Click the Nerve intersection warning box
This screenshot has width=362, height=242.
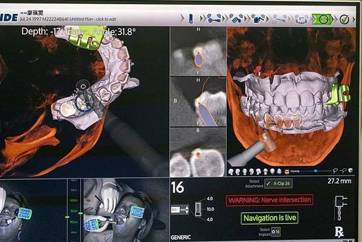tap(270, 200)
